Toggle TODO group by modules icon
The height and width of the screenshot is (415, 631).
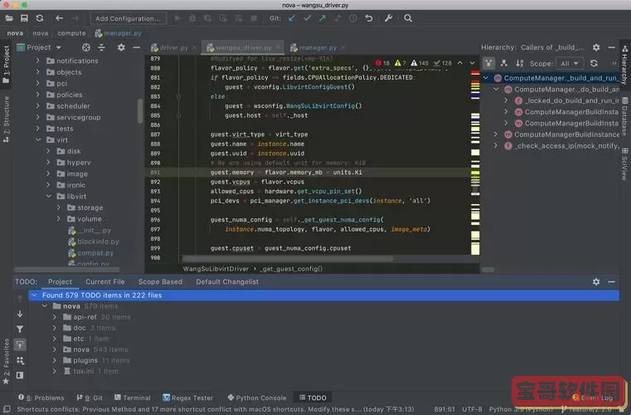pyautogui.click(x=20, y=360)
